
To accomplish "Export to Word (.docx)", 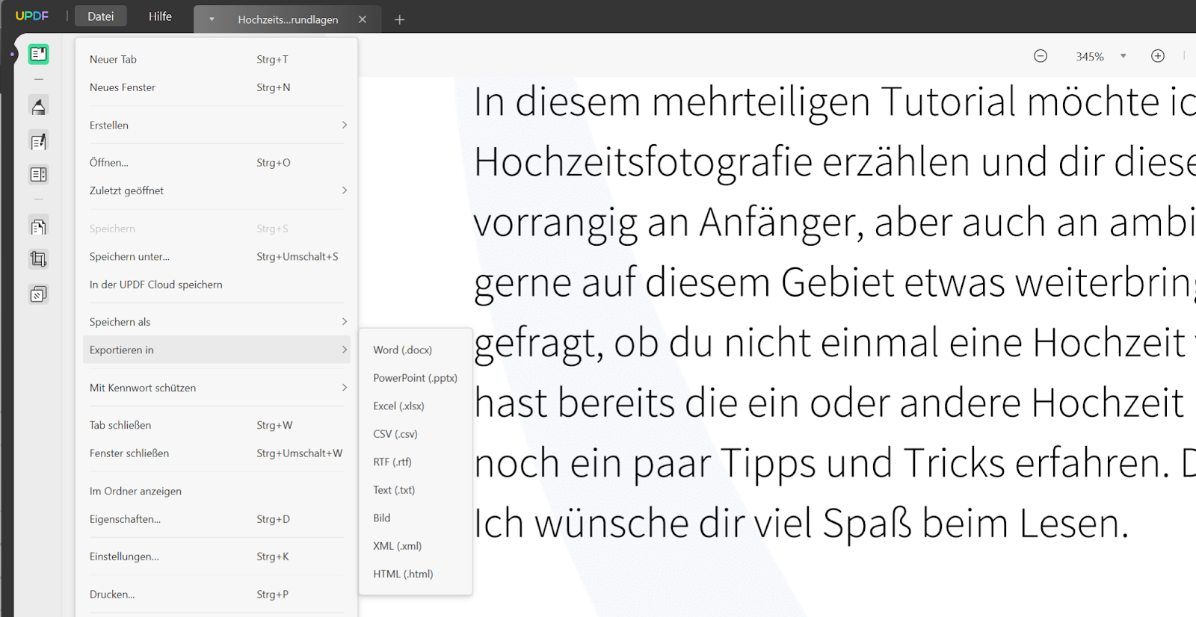I will click(x=416, y=350).
